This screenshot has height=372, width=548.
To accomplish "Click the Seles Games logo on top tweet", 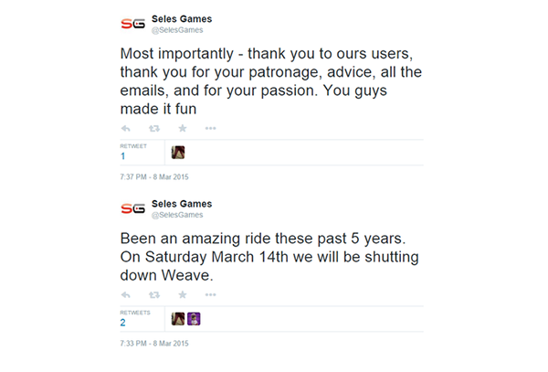I will point(132,24).
